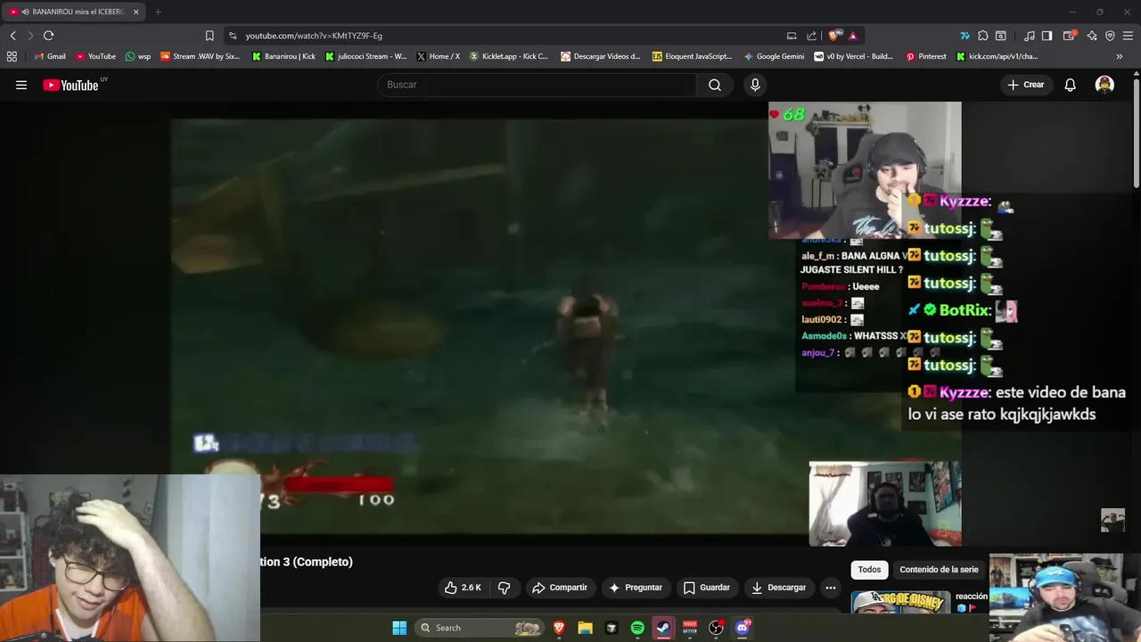Open Brave from the taskbar
Screen dimensions: 1141x642
click(559, 628)
